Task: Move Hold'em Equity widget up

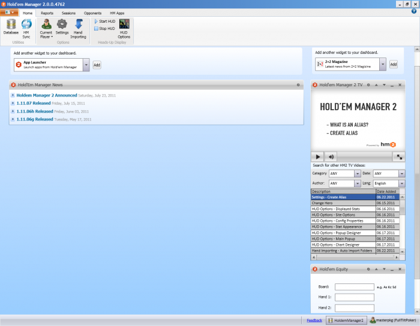Action: (x=376, y=269)
